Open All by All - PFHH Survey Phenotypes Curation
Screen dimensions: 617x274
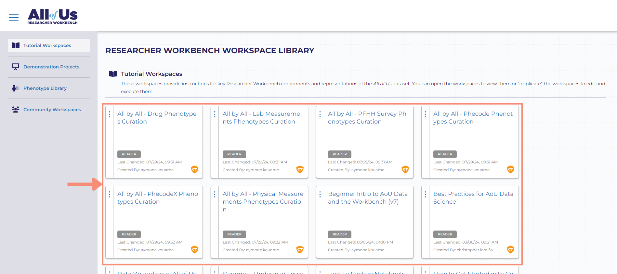(x=367, y=118)
